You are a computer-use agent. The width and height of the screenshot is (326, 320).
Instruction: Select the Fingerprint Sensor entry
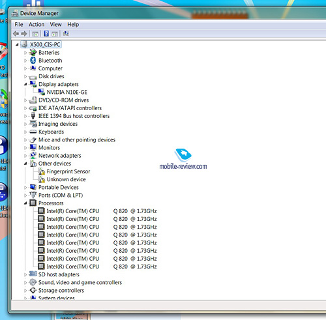pos(68,171)
